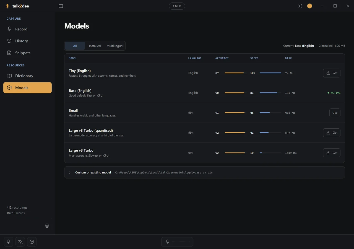Click the center recording bar at bottom
The image size is (354, 249).
[x=177, y=242]
